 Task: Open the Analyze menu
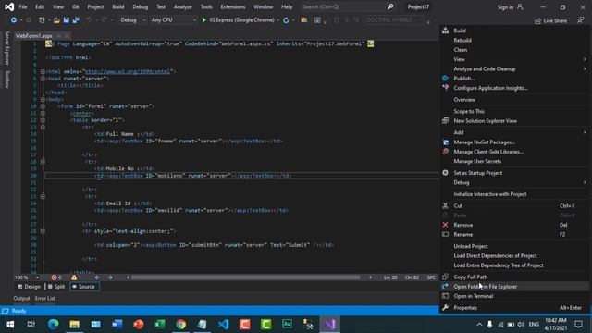183,6
